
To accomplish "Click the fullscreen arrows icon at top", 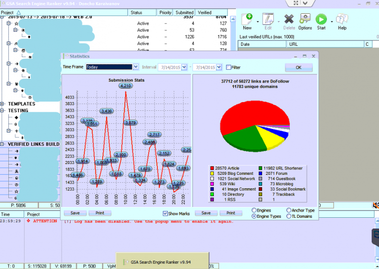I will click(296, 3).
